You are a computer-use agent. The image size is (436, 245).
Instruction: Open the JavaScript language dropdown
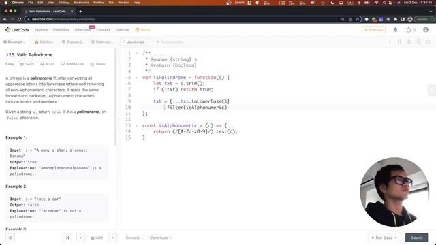[136, 42]
